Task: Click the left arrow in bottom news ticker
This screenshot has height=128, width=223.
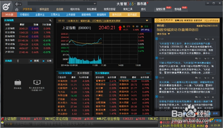Action: coord(6,124)
